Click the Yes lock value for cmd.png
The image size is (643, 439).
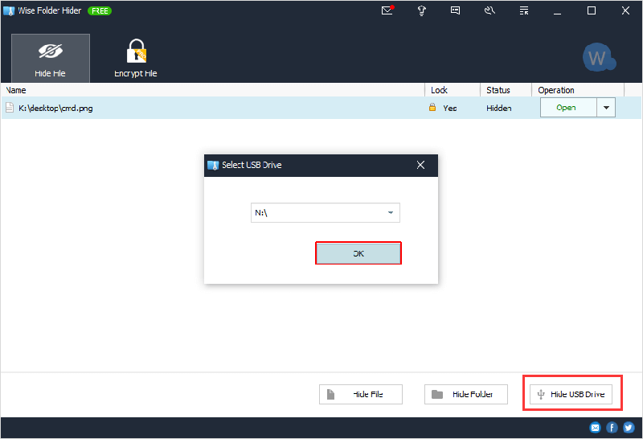450,108
